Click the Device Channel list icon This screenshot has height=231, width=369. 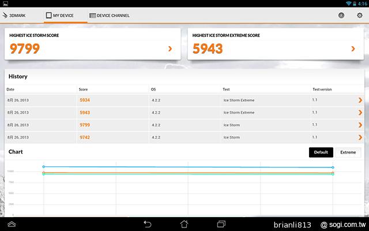pos(92,16)
